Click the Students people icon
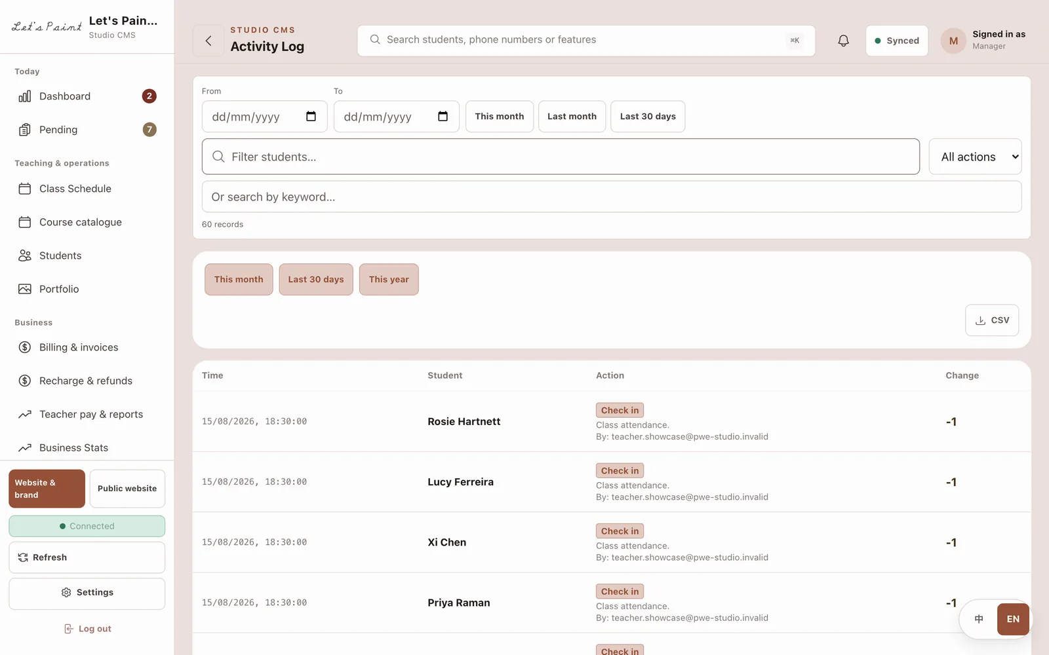Image resolution: width=1049 pixels, height=655 pixels. point(25,255)
